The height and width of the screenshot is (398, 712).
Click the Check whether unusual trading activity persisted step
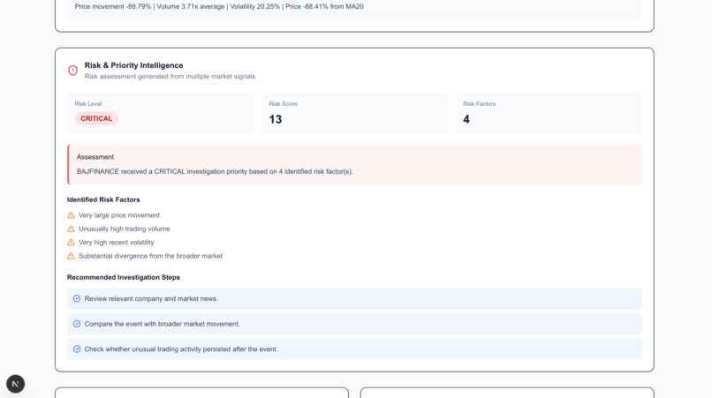pos(354,349)
